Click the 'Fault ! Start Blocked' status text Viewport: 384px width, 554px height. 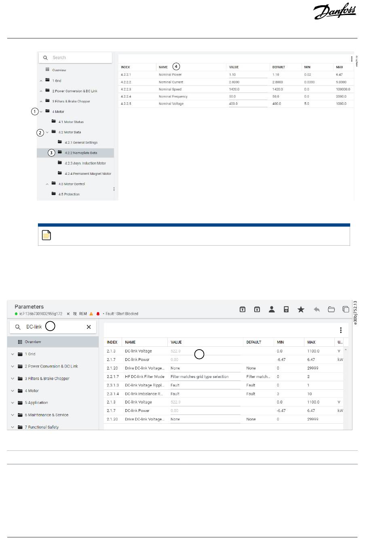(122, 314)
